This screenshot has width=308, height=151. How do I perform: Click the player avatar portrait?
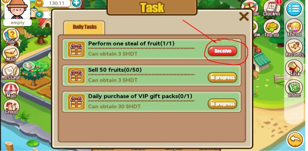pos(17,10)
